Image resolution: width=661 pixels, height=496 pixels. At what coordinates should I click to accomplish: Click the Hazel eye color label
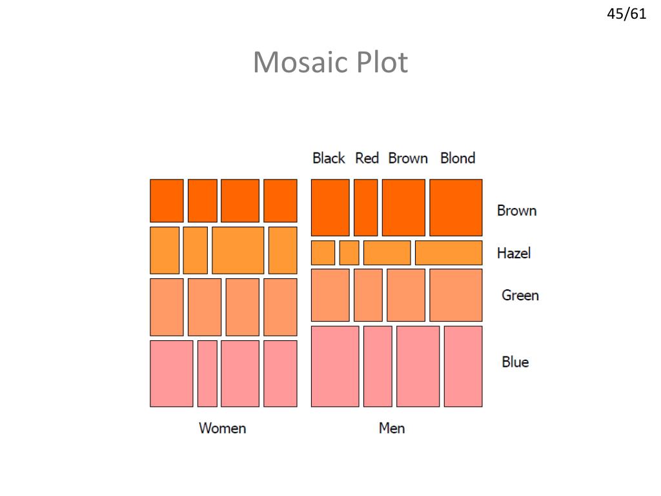(514, 253)
